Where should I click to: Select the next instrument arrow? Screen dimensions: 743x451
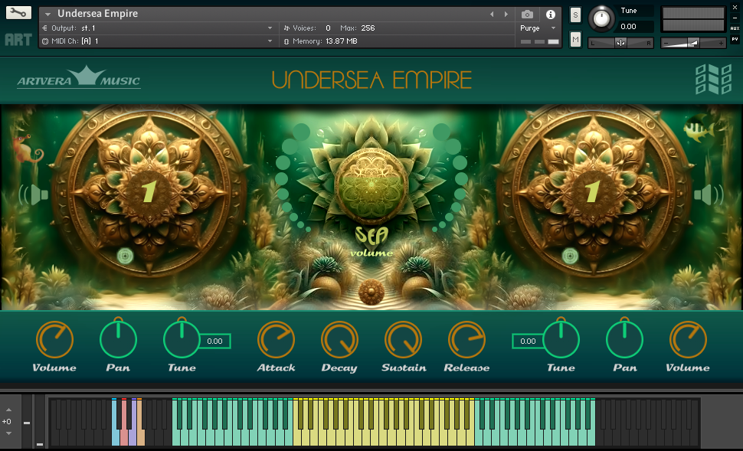coord(506,15)
